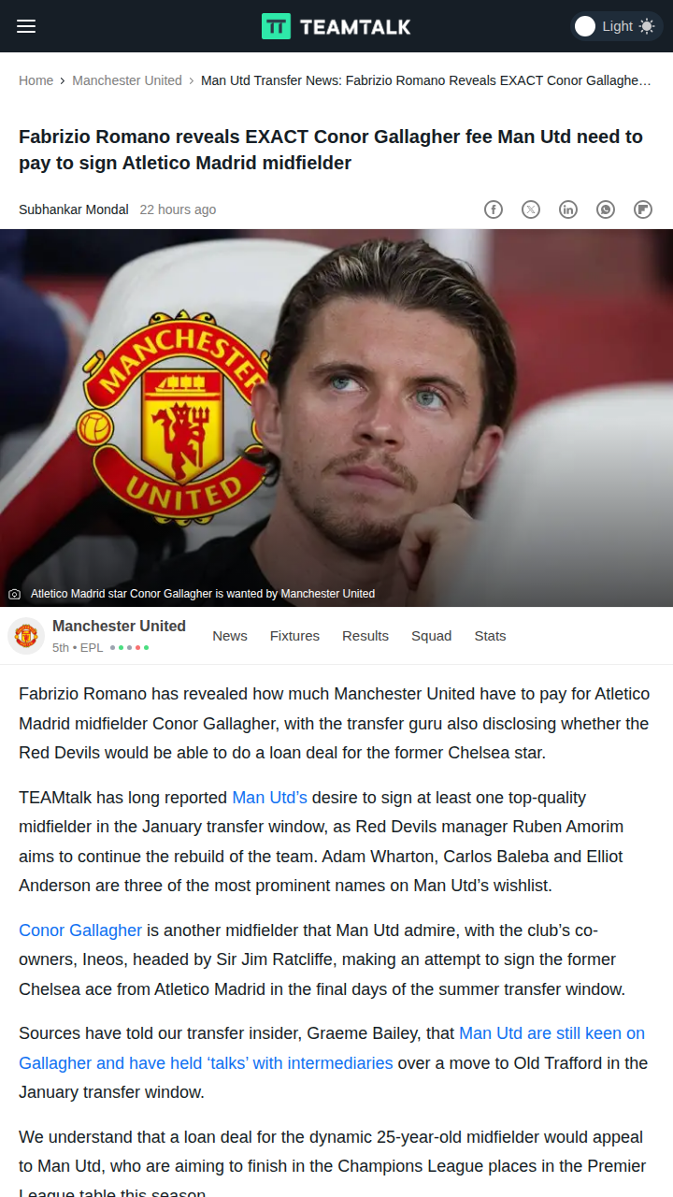Open Manchester United breadcrumb link
The image size is (673, 1197).
click(127, 80)
